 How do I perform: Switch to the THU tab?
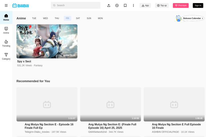click(57, 18)
